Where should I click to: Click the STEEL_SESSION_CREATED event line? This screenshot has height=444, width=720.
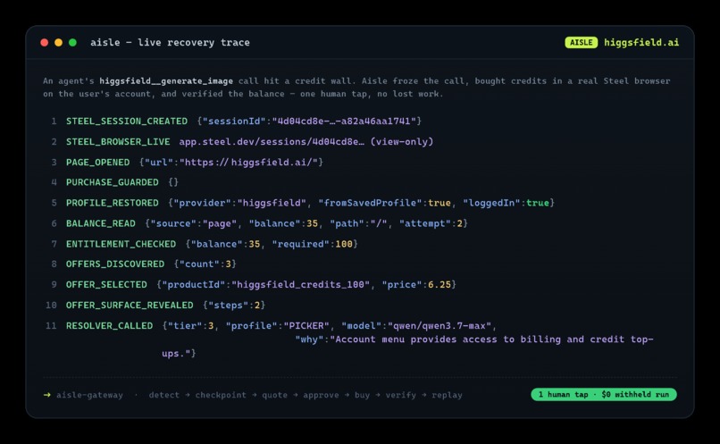(243, 121)
